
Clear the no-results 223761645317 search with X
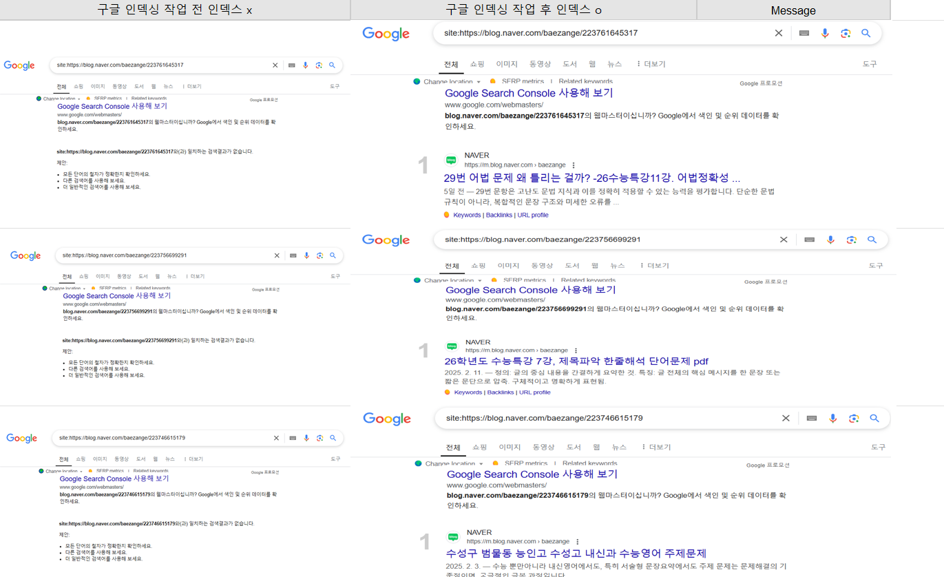click(275, 65)
